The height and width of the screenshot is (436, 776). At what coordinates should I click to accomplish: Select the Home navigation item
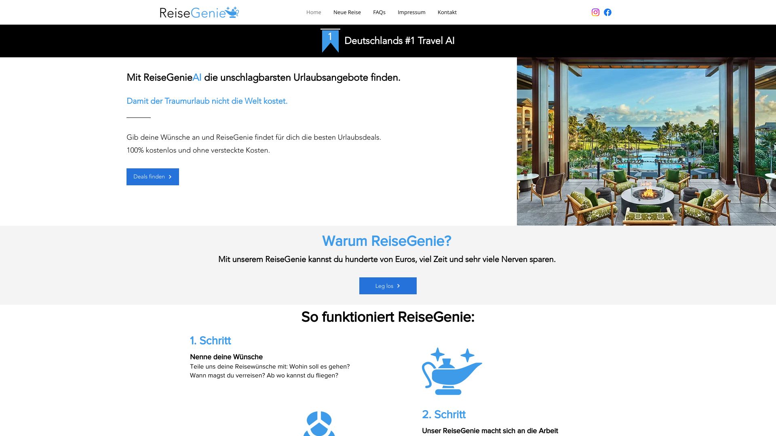(x=314, y=12)
